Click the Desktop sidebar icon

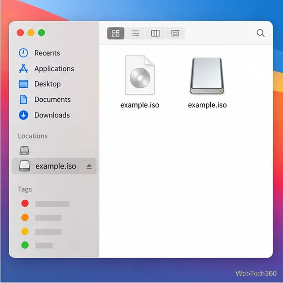click(x=23, y=84)
